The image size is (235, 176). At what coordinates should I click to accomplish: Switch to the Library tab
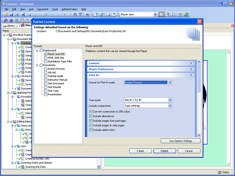click(9, 26)
